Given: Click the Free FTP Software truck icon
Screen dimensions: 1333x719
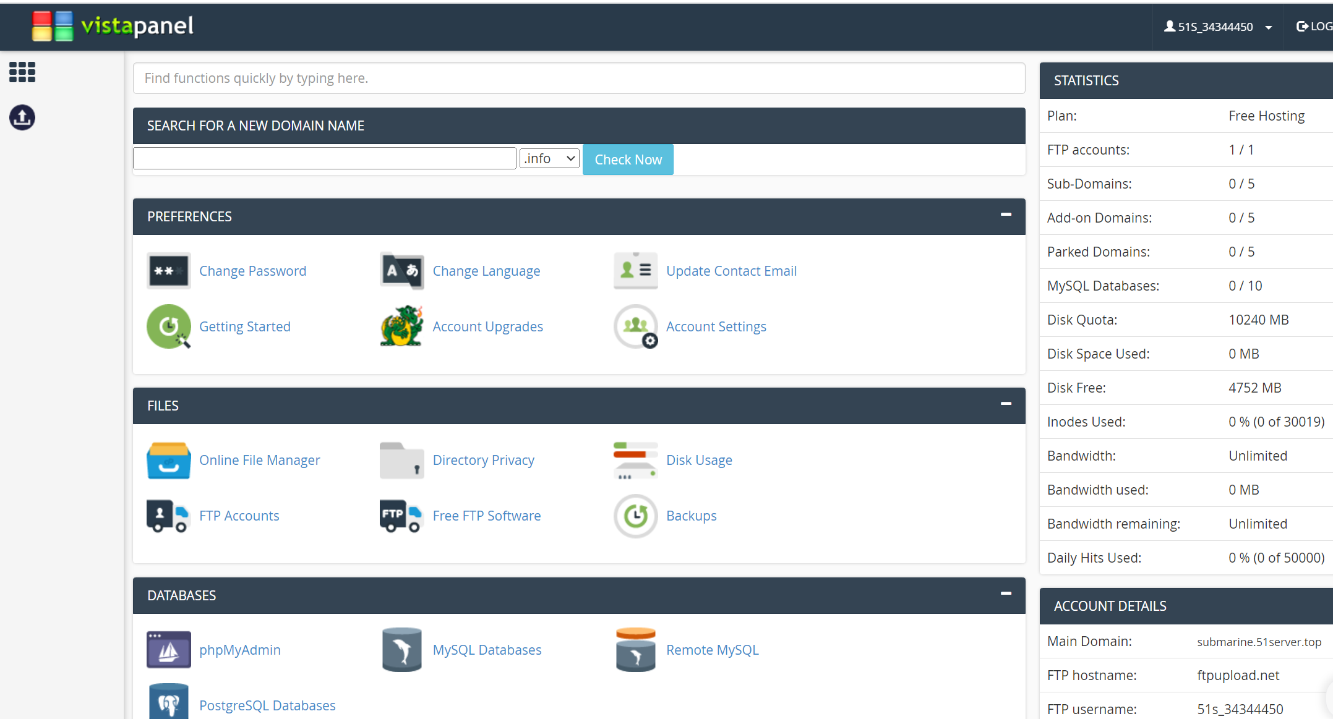Looking at the screenshot, I should [x=402, y=516].
